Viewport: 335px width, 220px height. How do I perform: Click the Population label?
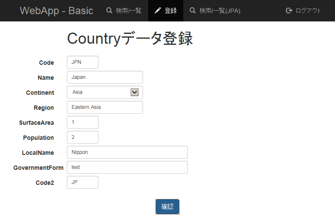click(x=38, y=138)
